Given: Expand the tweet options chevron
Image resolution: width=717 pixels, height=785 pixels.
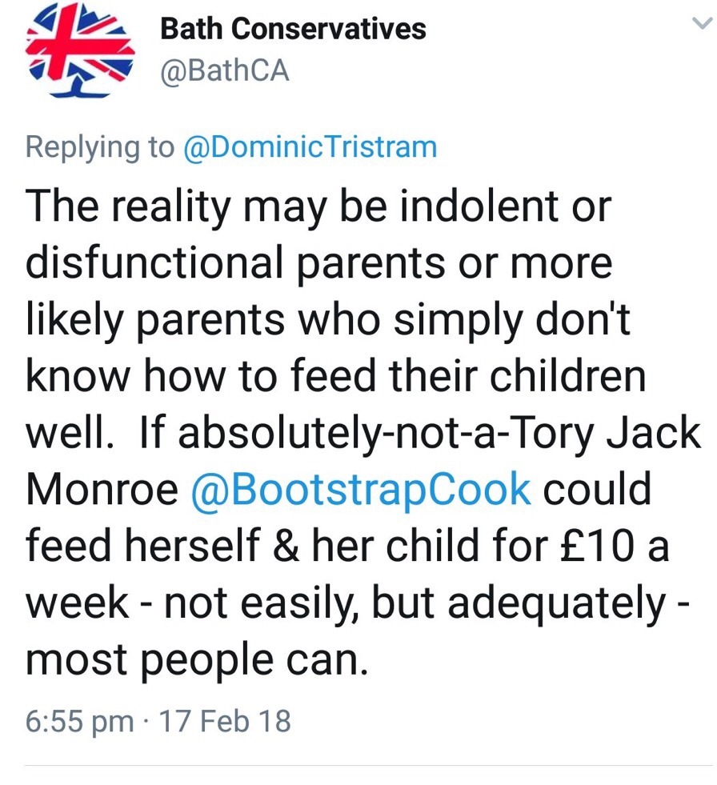Looking at the screenshot, I should [700, 26].
